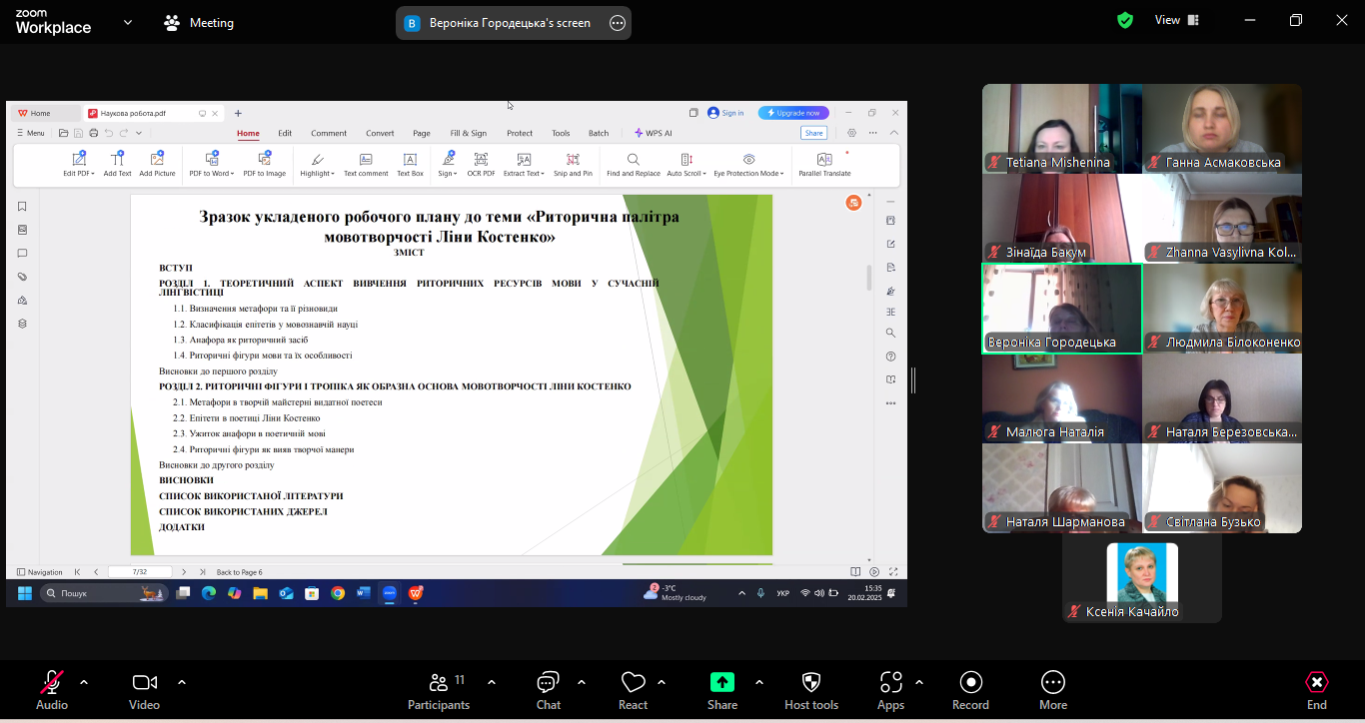Open Find and Replace
The image size is (1365, 723).
pyautogui.click(x=634, y=165)
